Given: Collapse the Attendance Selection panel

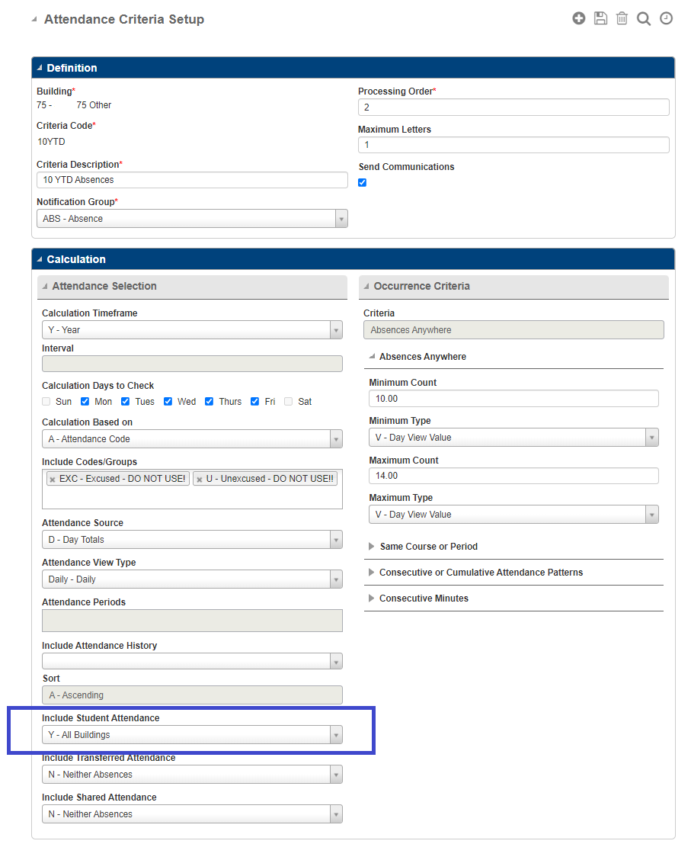Looking at the screenshot, I should [46, 286].
